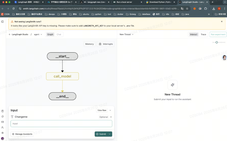This screenshot has height=141, width=227.
Task: Select the __start__ graph node
Action: click(x=62, y=56)
